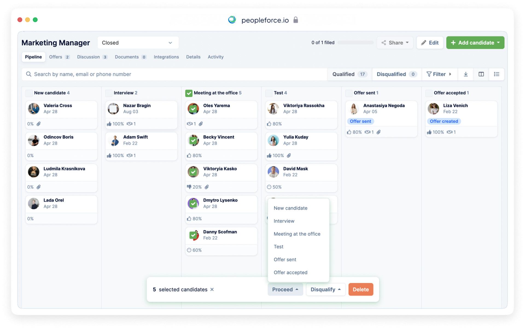Open the Details tab
Screen dimensions: 525x329
coord(193,57)
